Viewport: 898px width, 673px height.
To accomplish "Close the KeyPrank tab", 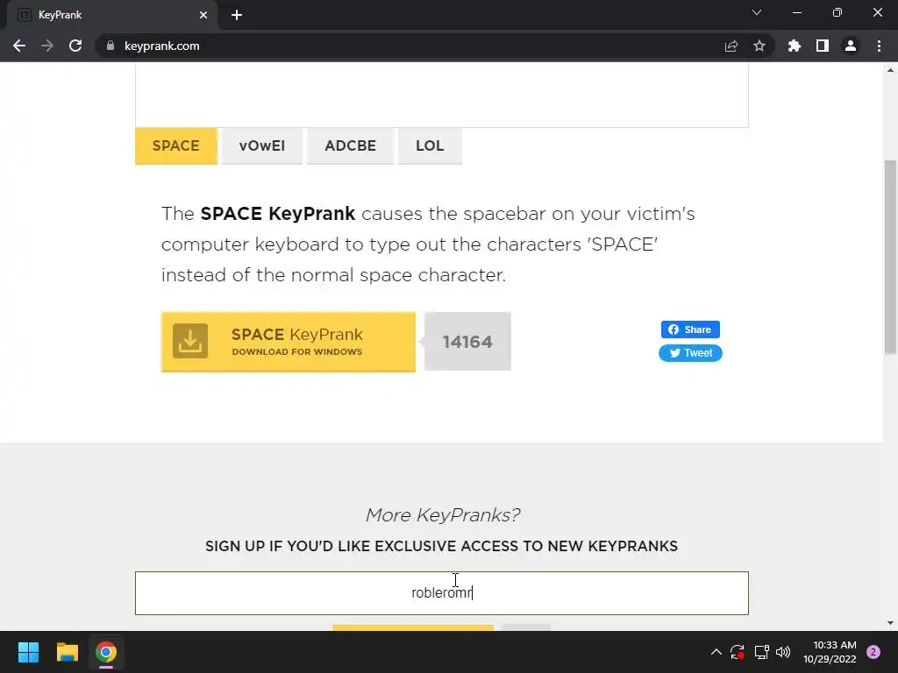I will 203,15.
